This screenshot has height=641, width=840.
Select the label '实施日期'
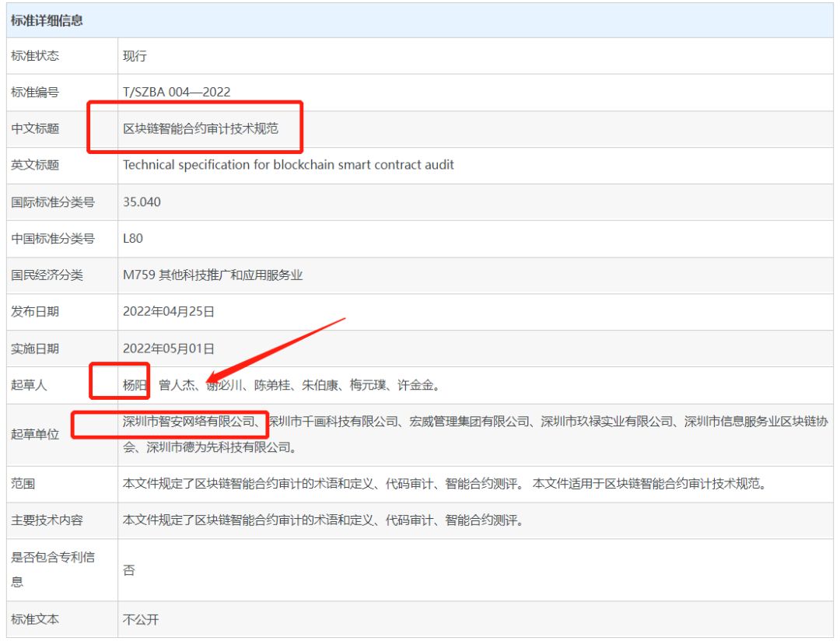point(35,349)
